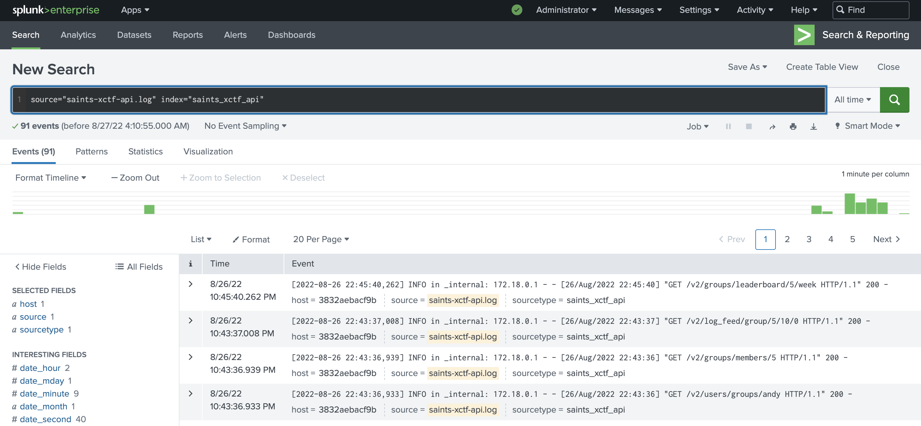Screen dimensions: 921x426
Task: Click the host selected field
Action: [x=28, y=304]
